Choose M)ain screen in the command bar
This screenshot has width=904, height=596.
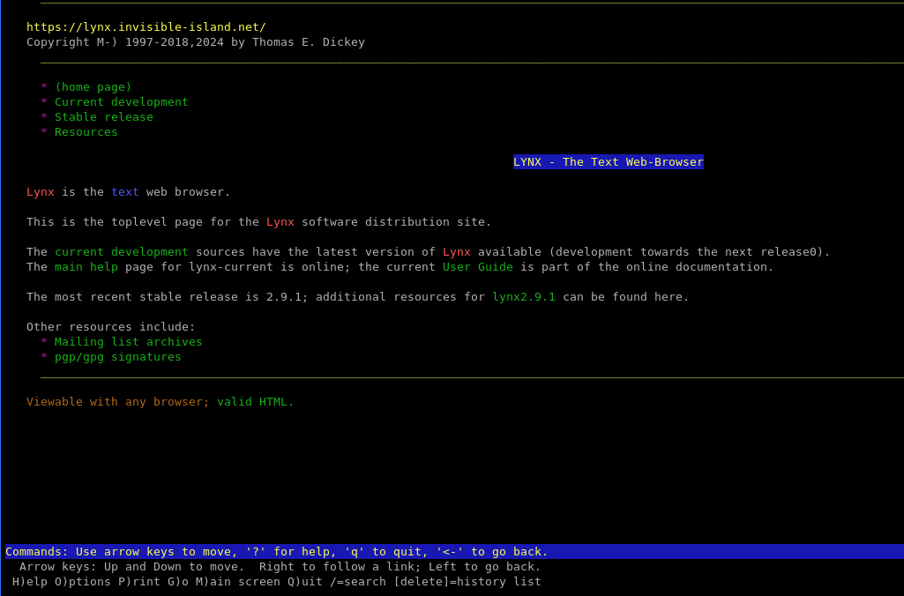coord(237,582)
